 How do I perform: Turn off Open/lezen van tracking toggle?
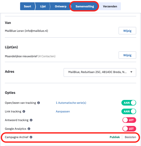[129, 103]
